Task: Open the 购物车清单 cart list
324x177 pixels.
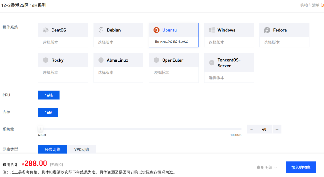Action: [x=312, y=5]
